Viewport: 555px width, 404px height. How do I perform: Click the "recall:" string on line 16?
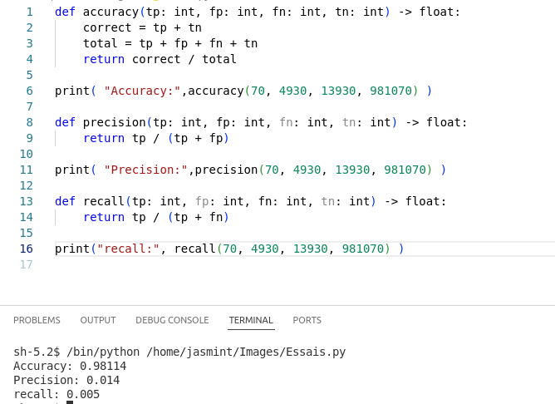pos(128,249)
